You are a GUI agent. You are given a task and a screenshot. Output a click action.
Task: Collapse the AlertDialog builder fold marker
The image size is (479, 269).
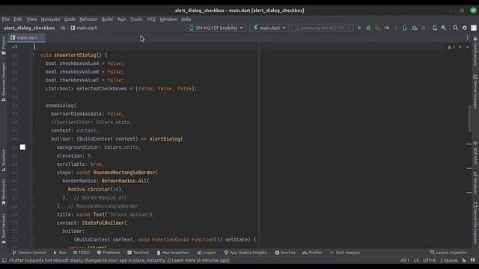(x=32, y=139)
